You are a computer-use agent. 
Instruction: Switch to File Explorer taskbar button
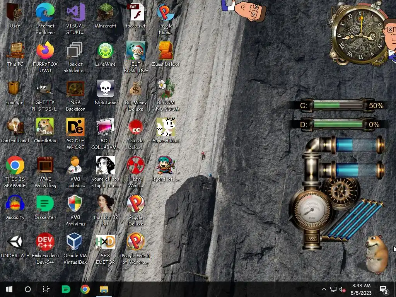(104, 289)
